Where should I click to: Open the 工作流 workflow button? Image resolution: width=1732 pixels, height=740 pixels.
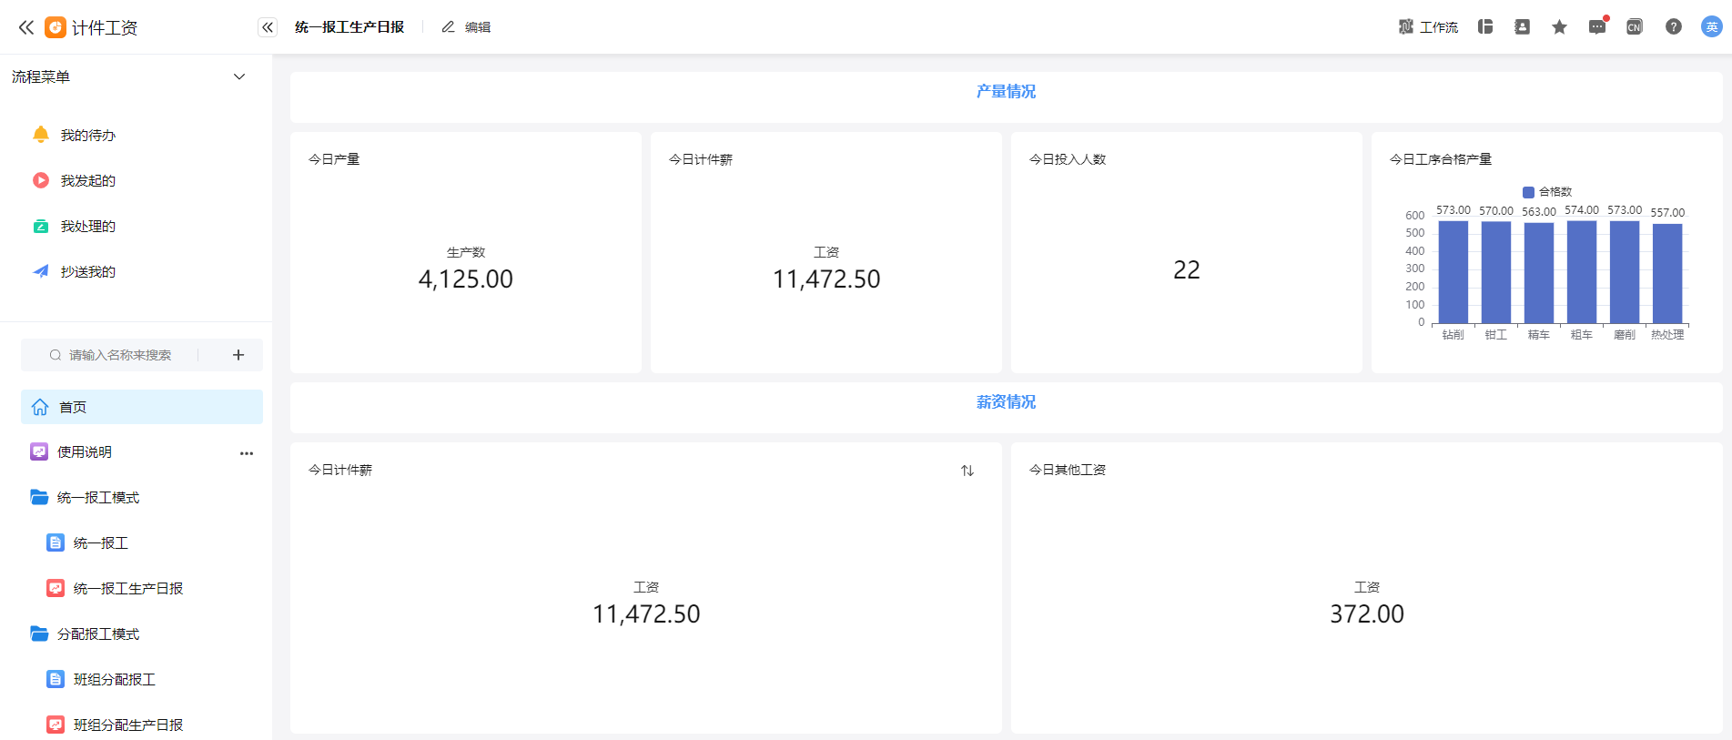1428,27
